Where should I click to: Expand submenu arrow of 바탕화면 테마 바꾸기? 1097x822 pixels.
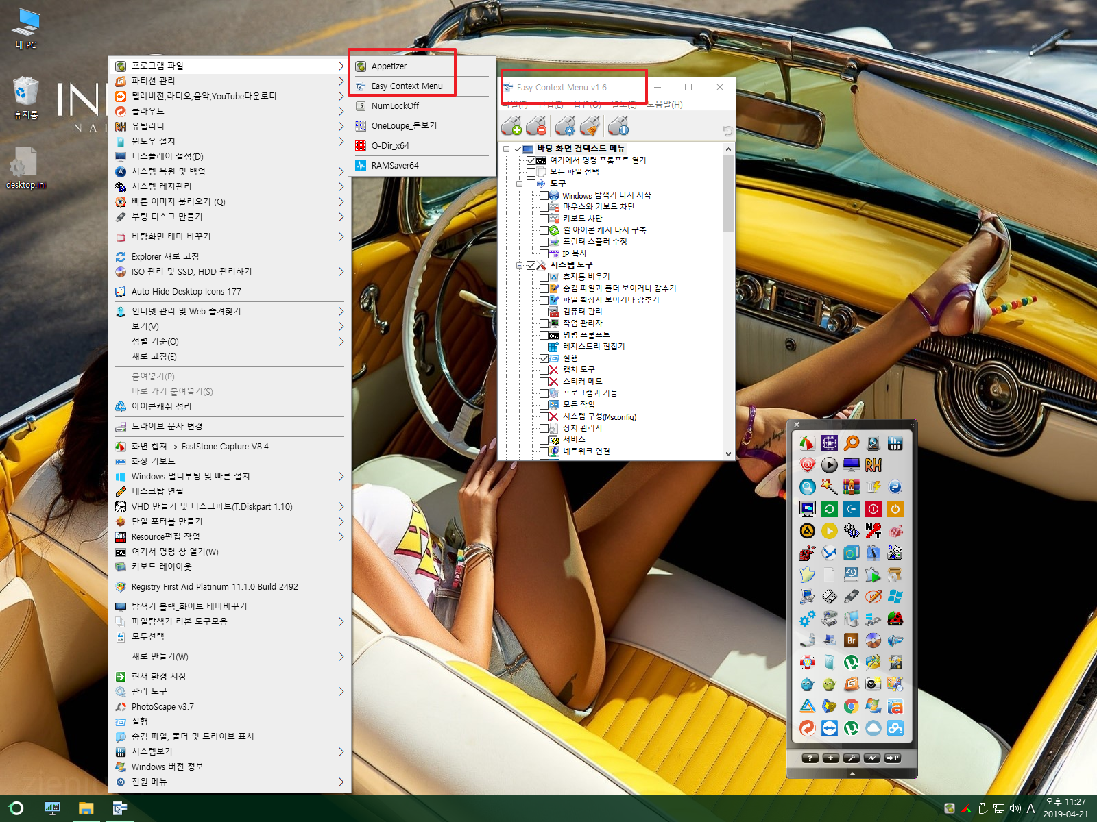[341, 236]
